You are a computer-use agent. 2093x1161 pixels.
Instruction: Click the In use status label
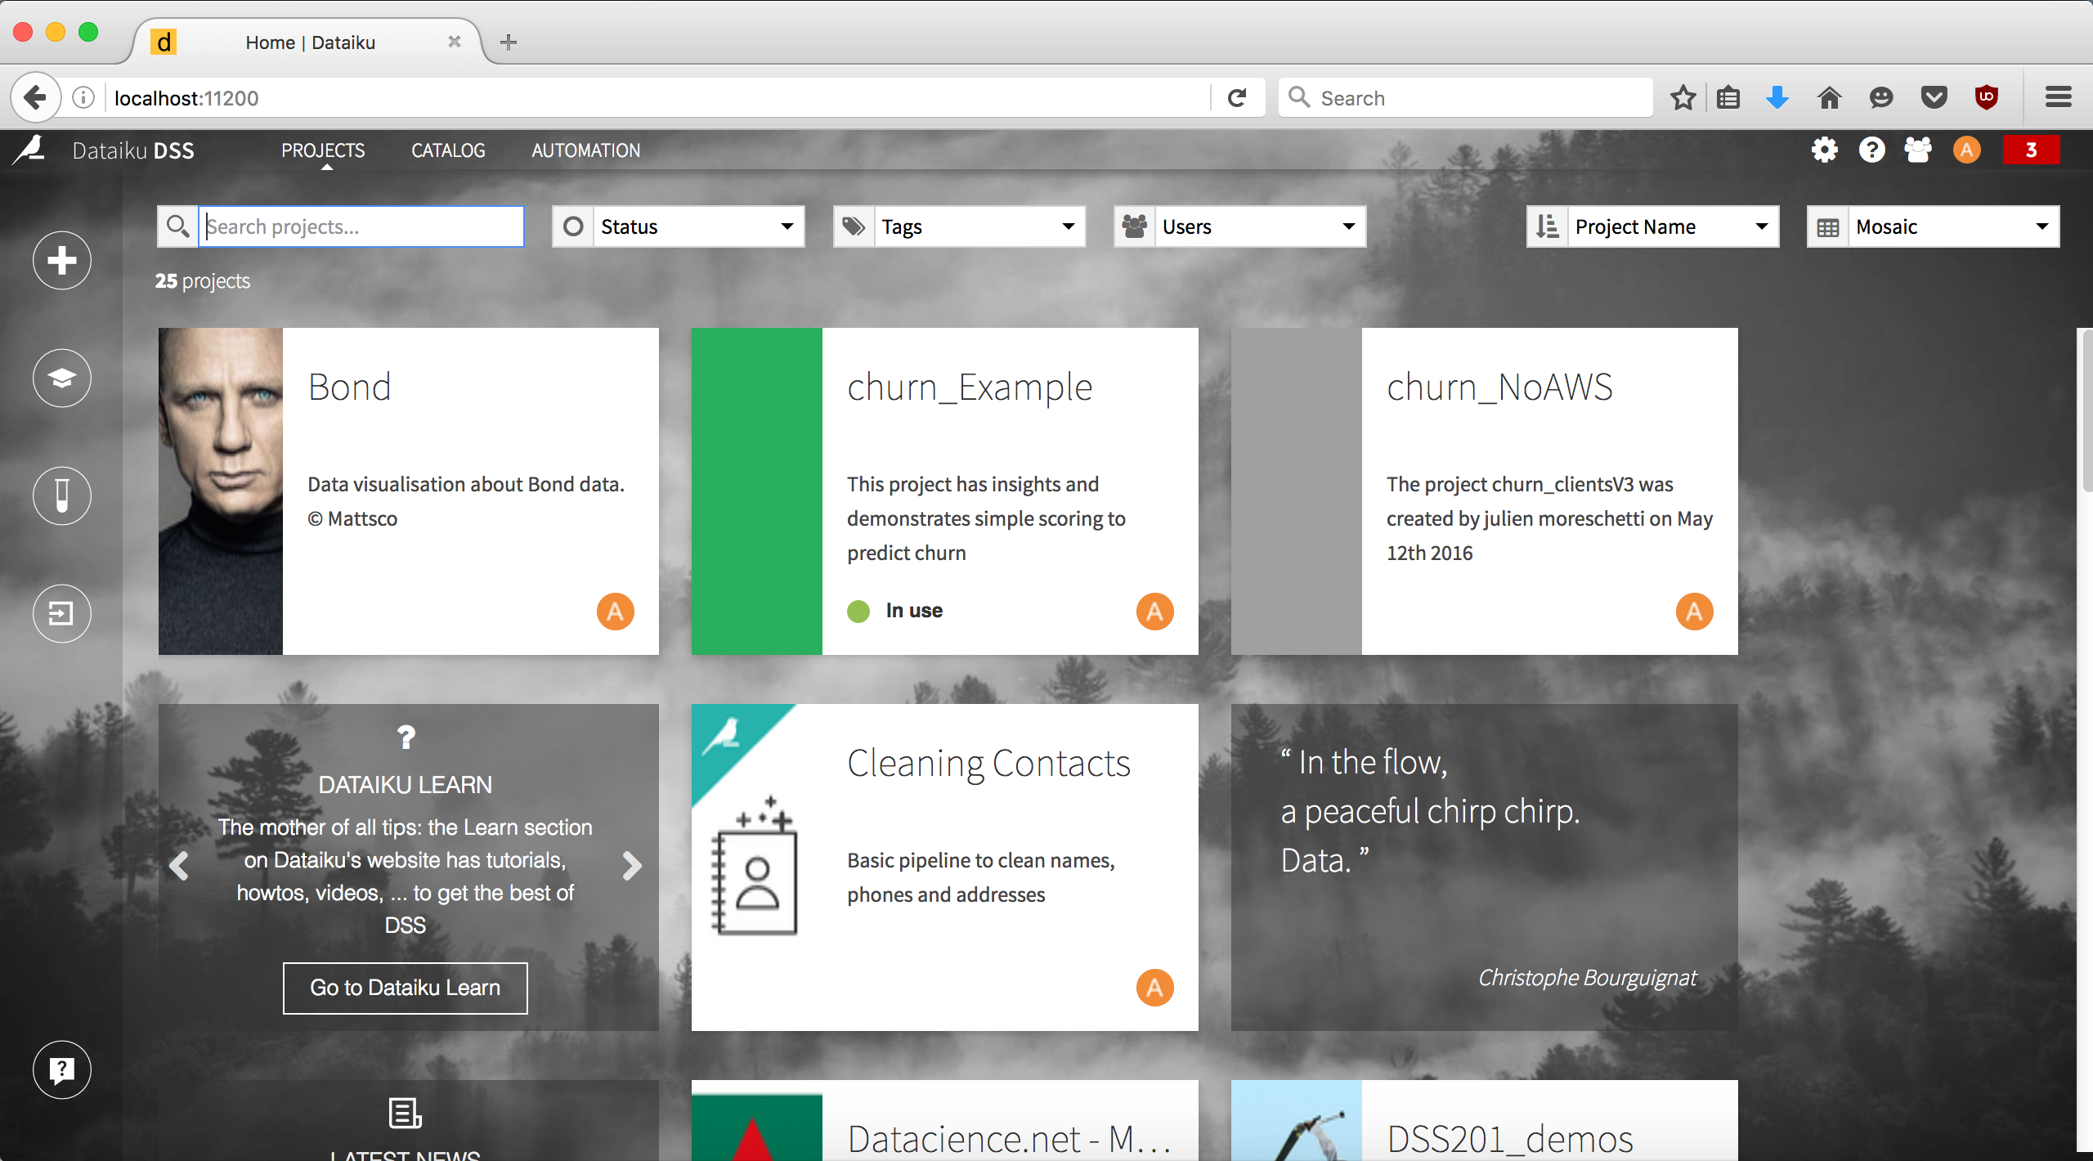point(914,611)
